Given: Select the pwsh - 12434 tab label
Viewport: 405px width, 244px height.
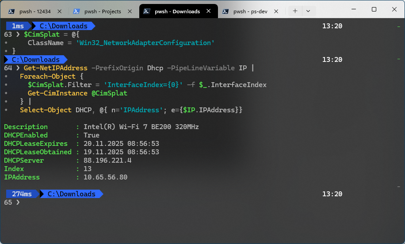Looking at the screenshot, I should tap(35, 11).
